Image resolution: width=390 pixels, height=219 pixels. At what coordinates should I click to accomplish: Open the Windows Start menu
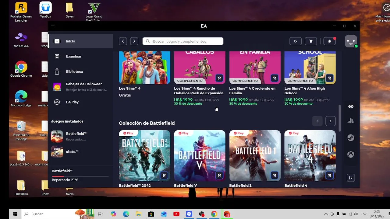pos(15,214)
